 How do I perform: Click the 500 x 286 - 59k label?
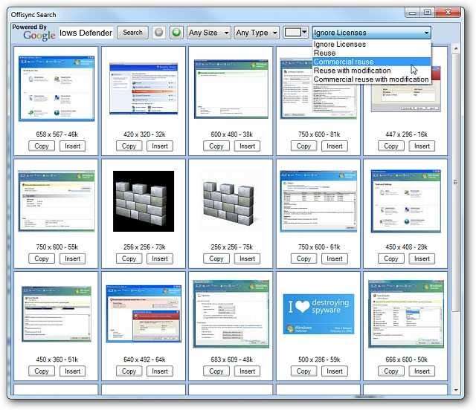[319, 359]
